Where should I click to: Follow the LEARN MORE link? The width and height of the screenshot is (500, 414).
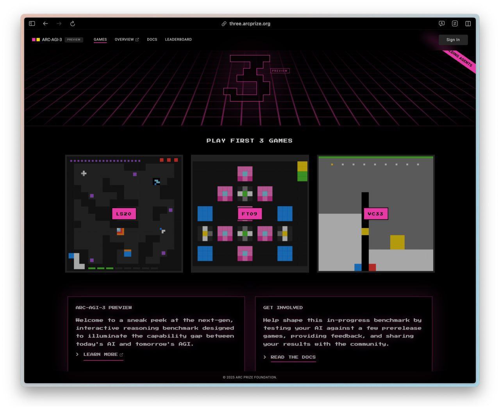click(103, 355)
